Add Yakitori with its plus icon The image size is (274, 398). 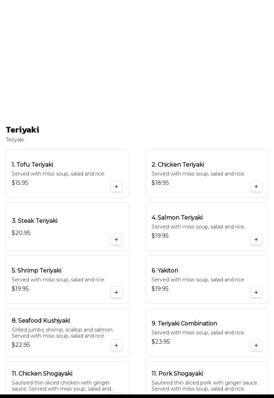click(256, 292)
